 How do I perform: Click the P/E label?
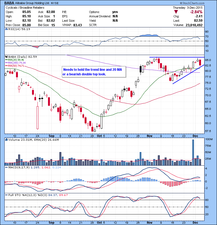tap(65, 12)
